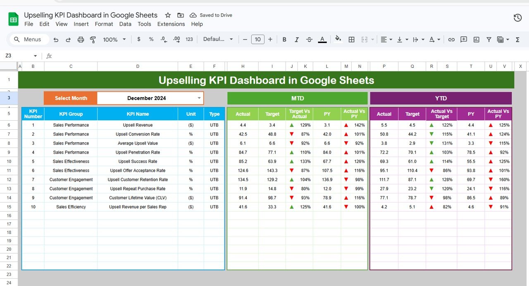This screenshot has width=529, height=286.
Task: Click the Functions sigma icon
Action: (x=517, y=39)
